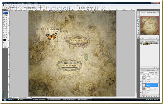Screen dimensions: 163x104
Task: Open the blending mode Normal dropdown
Action: [x=145, y=72]
